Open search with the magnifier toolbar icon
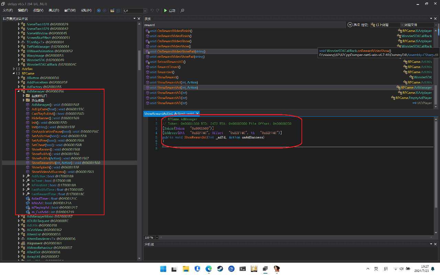 [x=183, y=11]
